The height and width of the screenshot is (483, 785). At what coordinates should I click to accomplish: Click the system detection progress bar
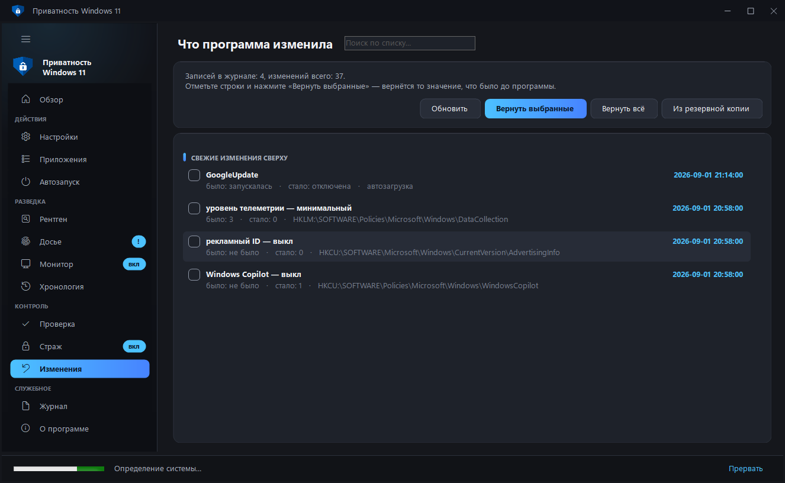coord(59,469)
